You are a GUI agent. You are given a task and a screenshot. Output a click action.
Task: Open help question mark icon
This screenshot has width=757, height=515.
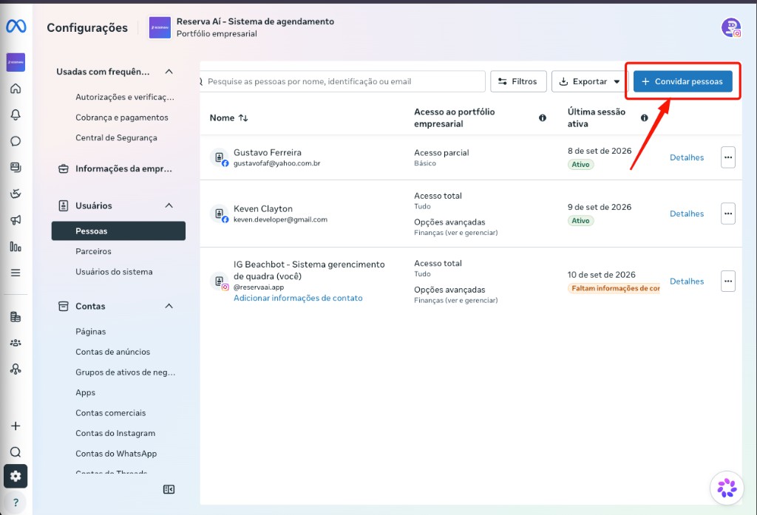pyautogui.click(x=16, y=502)
